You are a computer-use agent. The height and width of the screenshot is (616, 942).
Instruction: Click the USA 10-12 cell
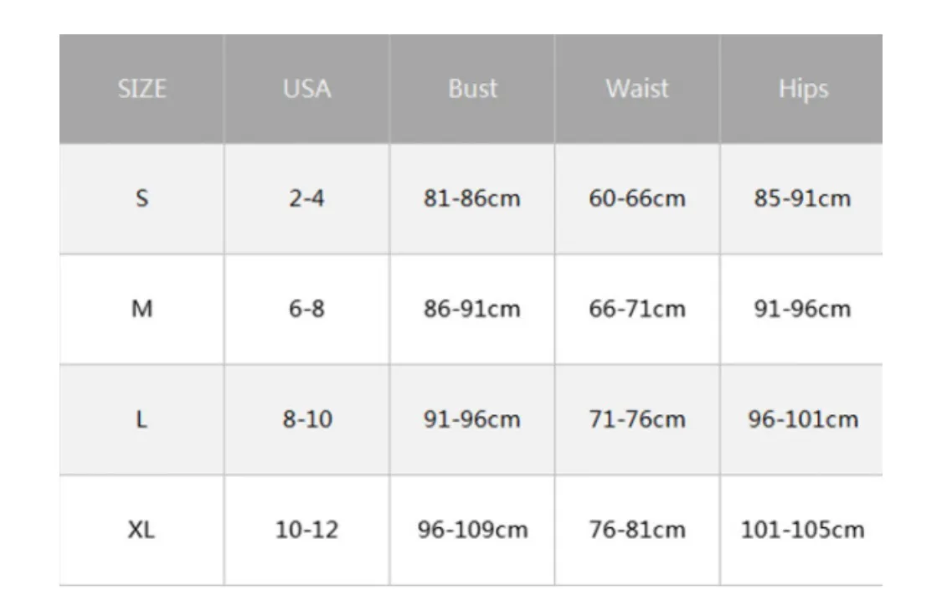306,530
